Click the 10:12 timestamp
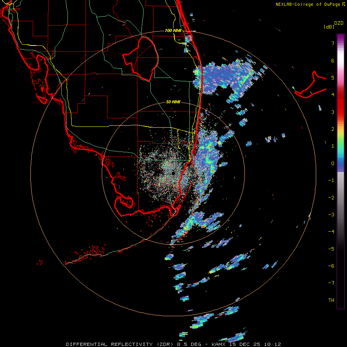Image resolution: width=347 pixels, height=347 pixels. [x=273, y=344]
